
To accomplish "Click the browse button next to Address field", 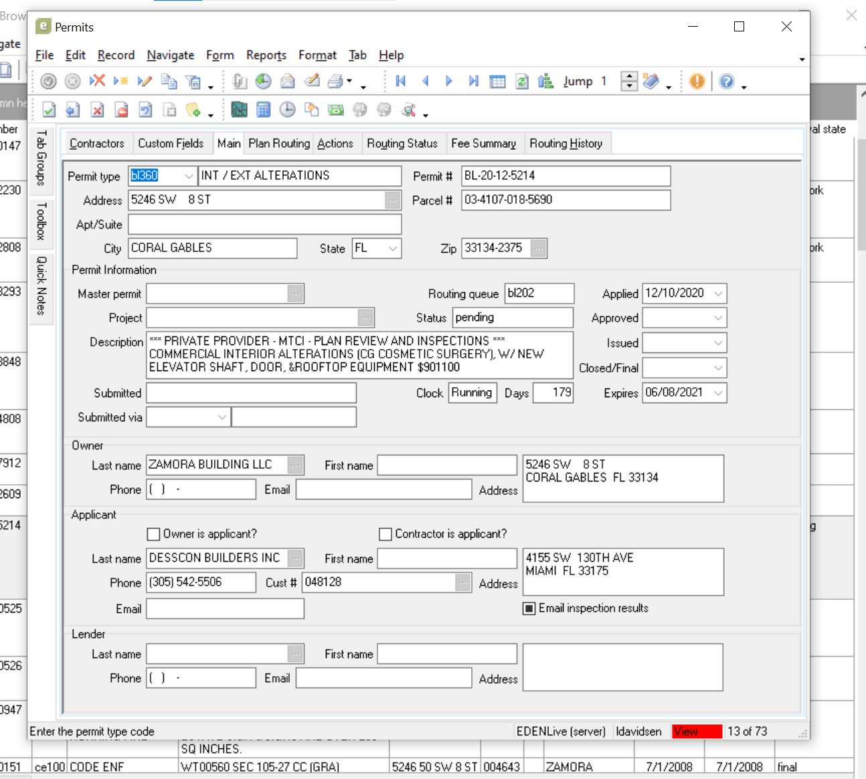I will (x=393, y=200).
